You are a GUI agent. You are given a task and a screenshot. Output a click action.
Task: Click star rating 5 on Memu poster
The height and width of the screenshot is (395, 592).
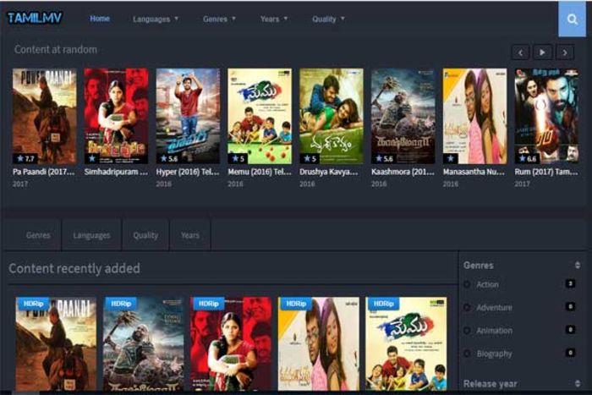(238, 159)
